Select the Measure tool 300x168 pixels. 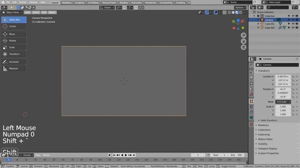pos(14,69)
